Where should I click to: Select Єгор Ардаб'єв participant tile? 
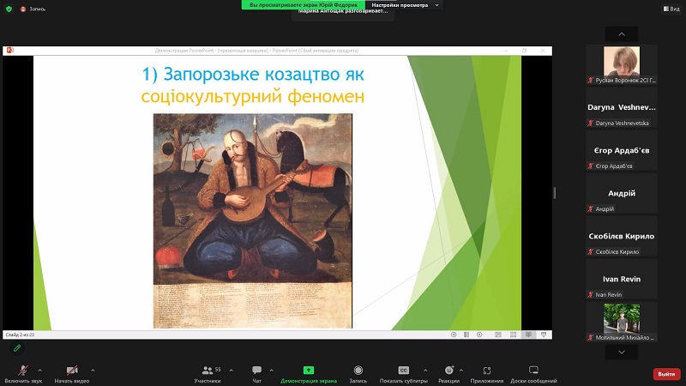(622, 150)
